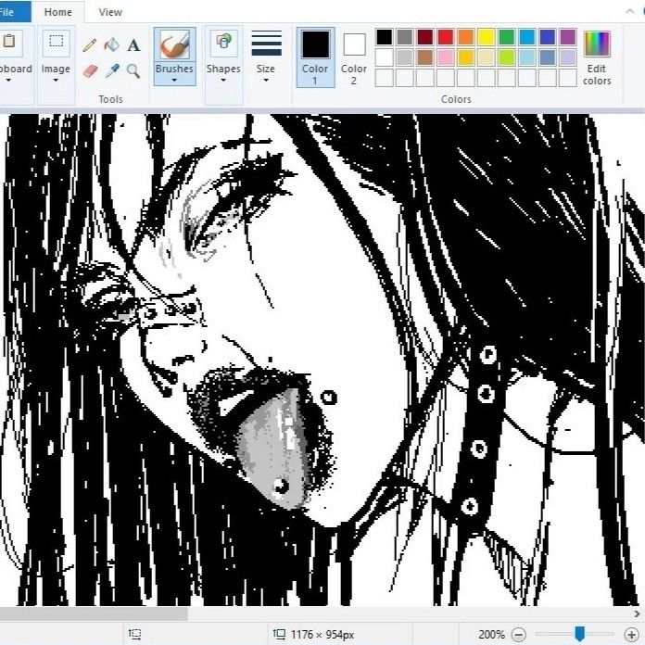Expand the Brushes dropdown arrow
The width and height of the screenshot is (645, 645).
point(174,80)
